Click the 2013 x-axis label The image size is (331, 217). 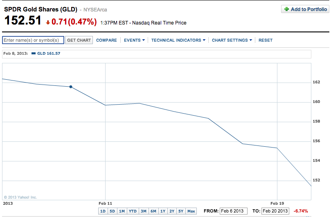pyautogui.click(x=8, y=203)
